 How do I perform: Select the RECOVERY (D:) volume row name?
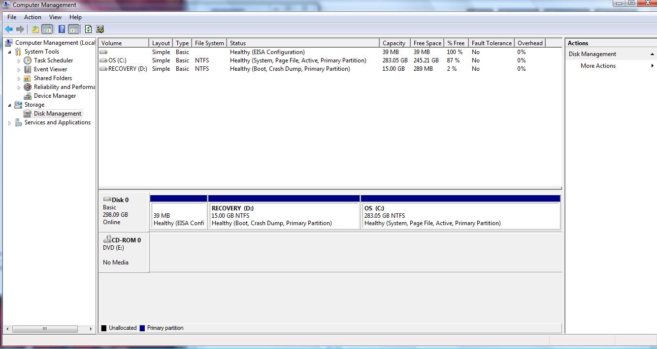[128, 69]
